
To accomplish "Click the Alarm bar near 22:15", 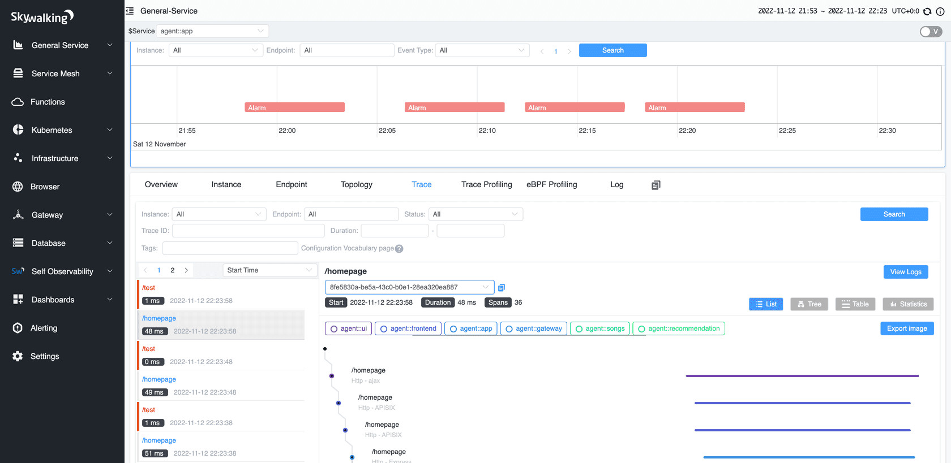I will click(575, 107).
